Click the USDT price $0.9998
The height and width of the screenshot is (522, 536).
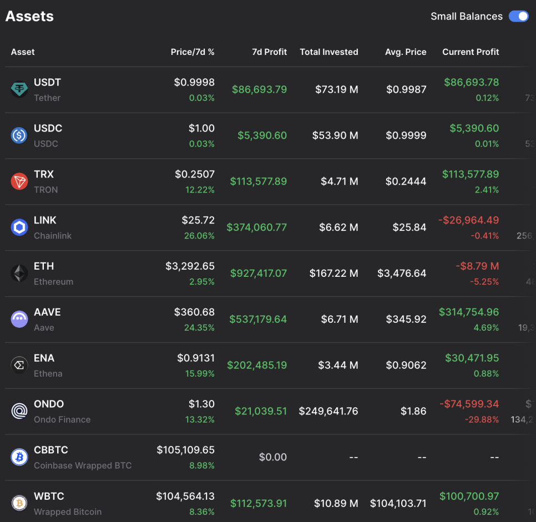pyautogui.click(x=194, y=83)
